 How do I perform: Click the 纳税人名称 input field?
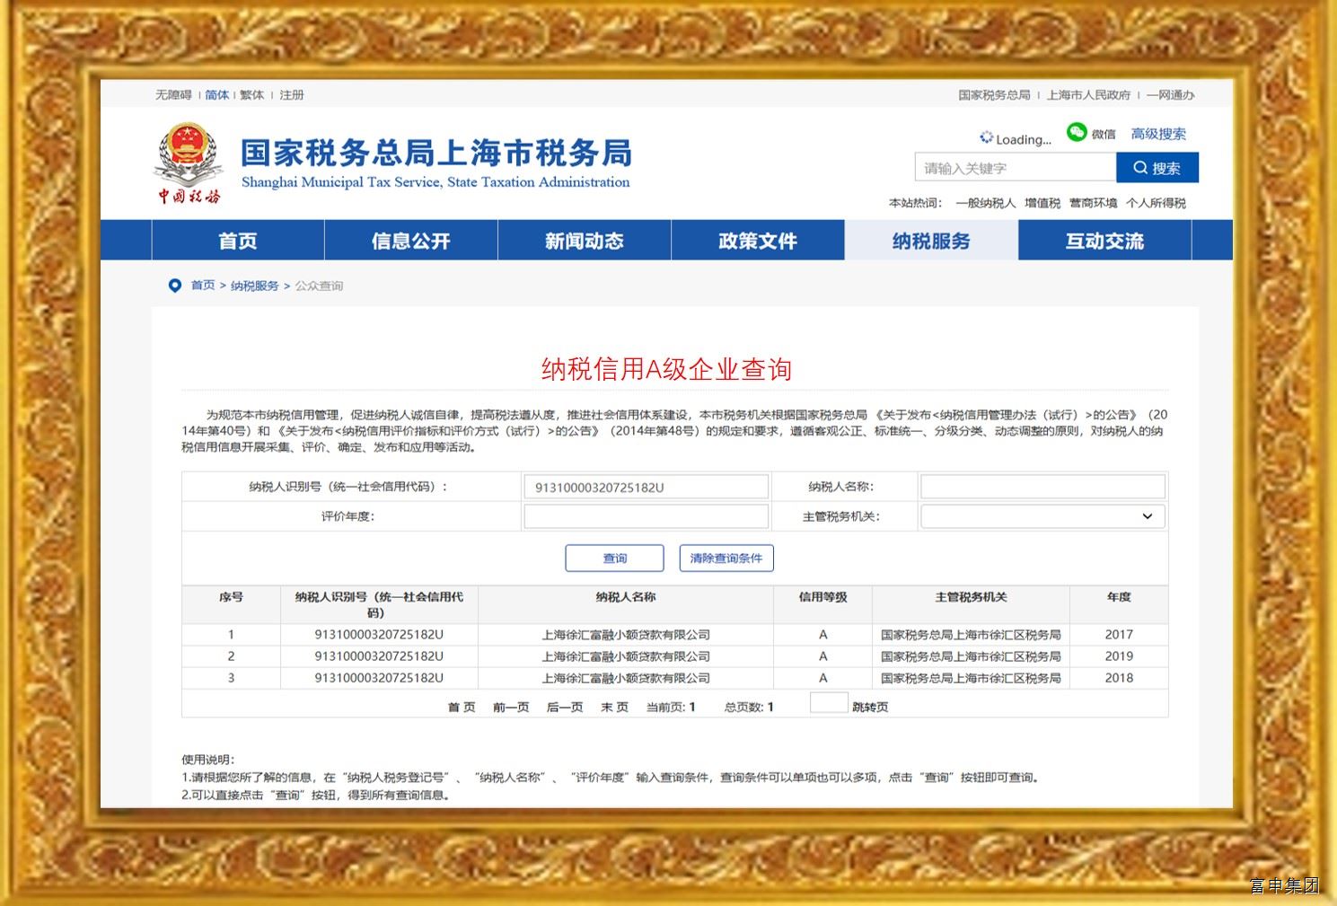1042,488
